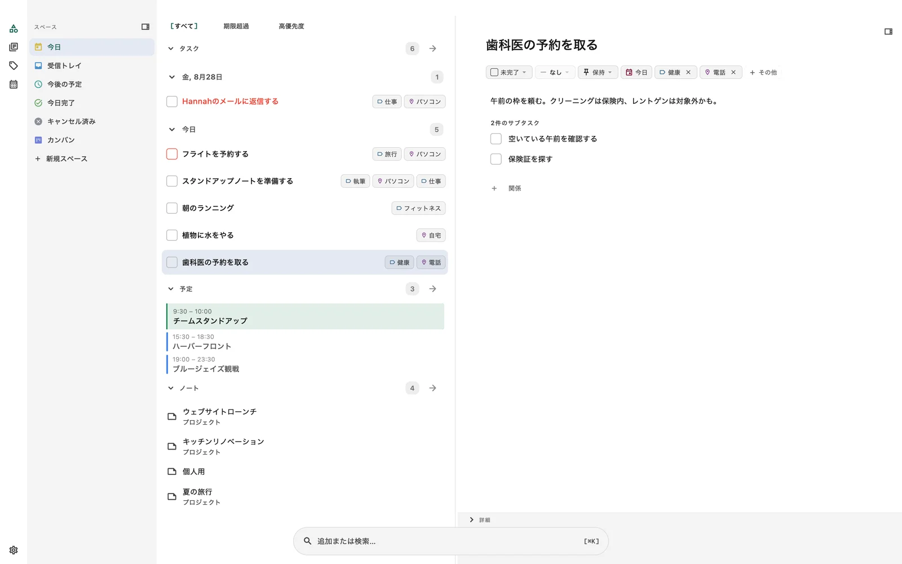Screen dimensions: 902x564
Task: Open the 未完了 status dropdown
Action: (509, 72)
